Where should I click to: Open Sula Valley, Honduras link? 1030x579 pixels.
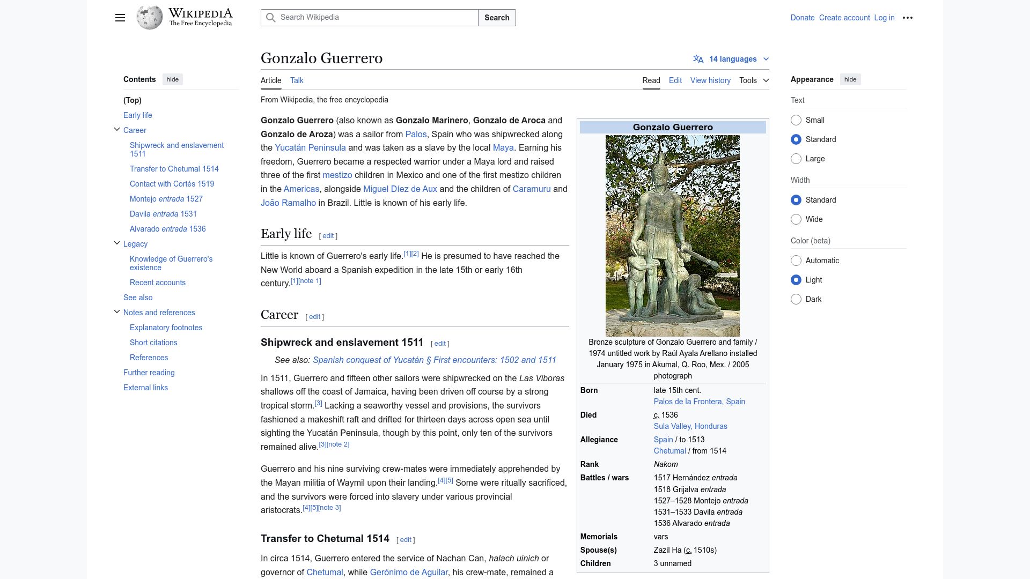click(x=690, y=426)
